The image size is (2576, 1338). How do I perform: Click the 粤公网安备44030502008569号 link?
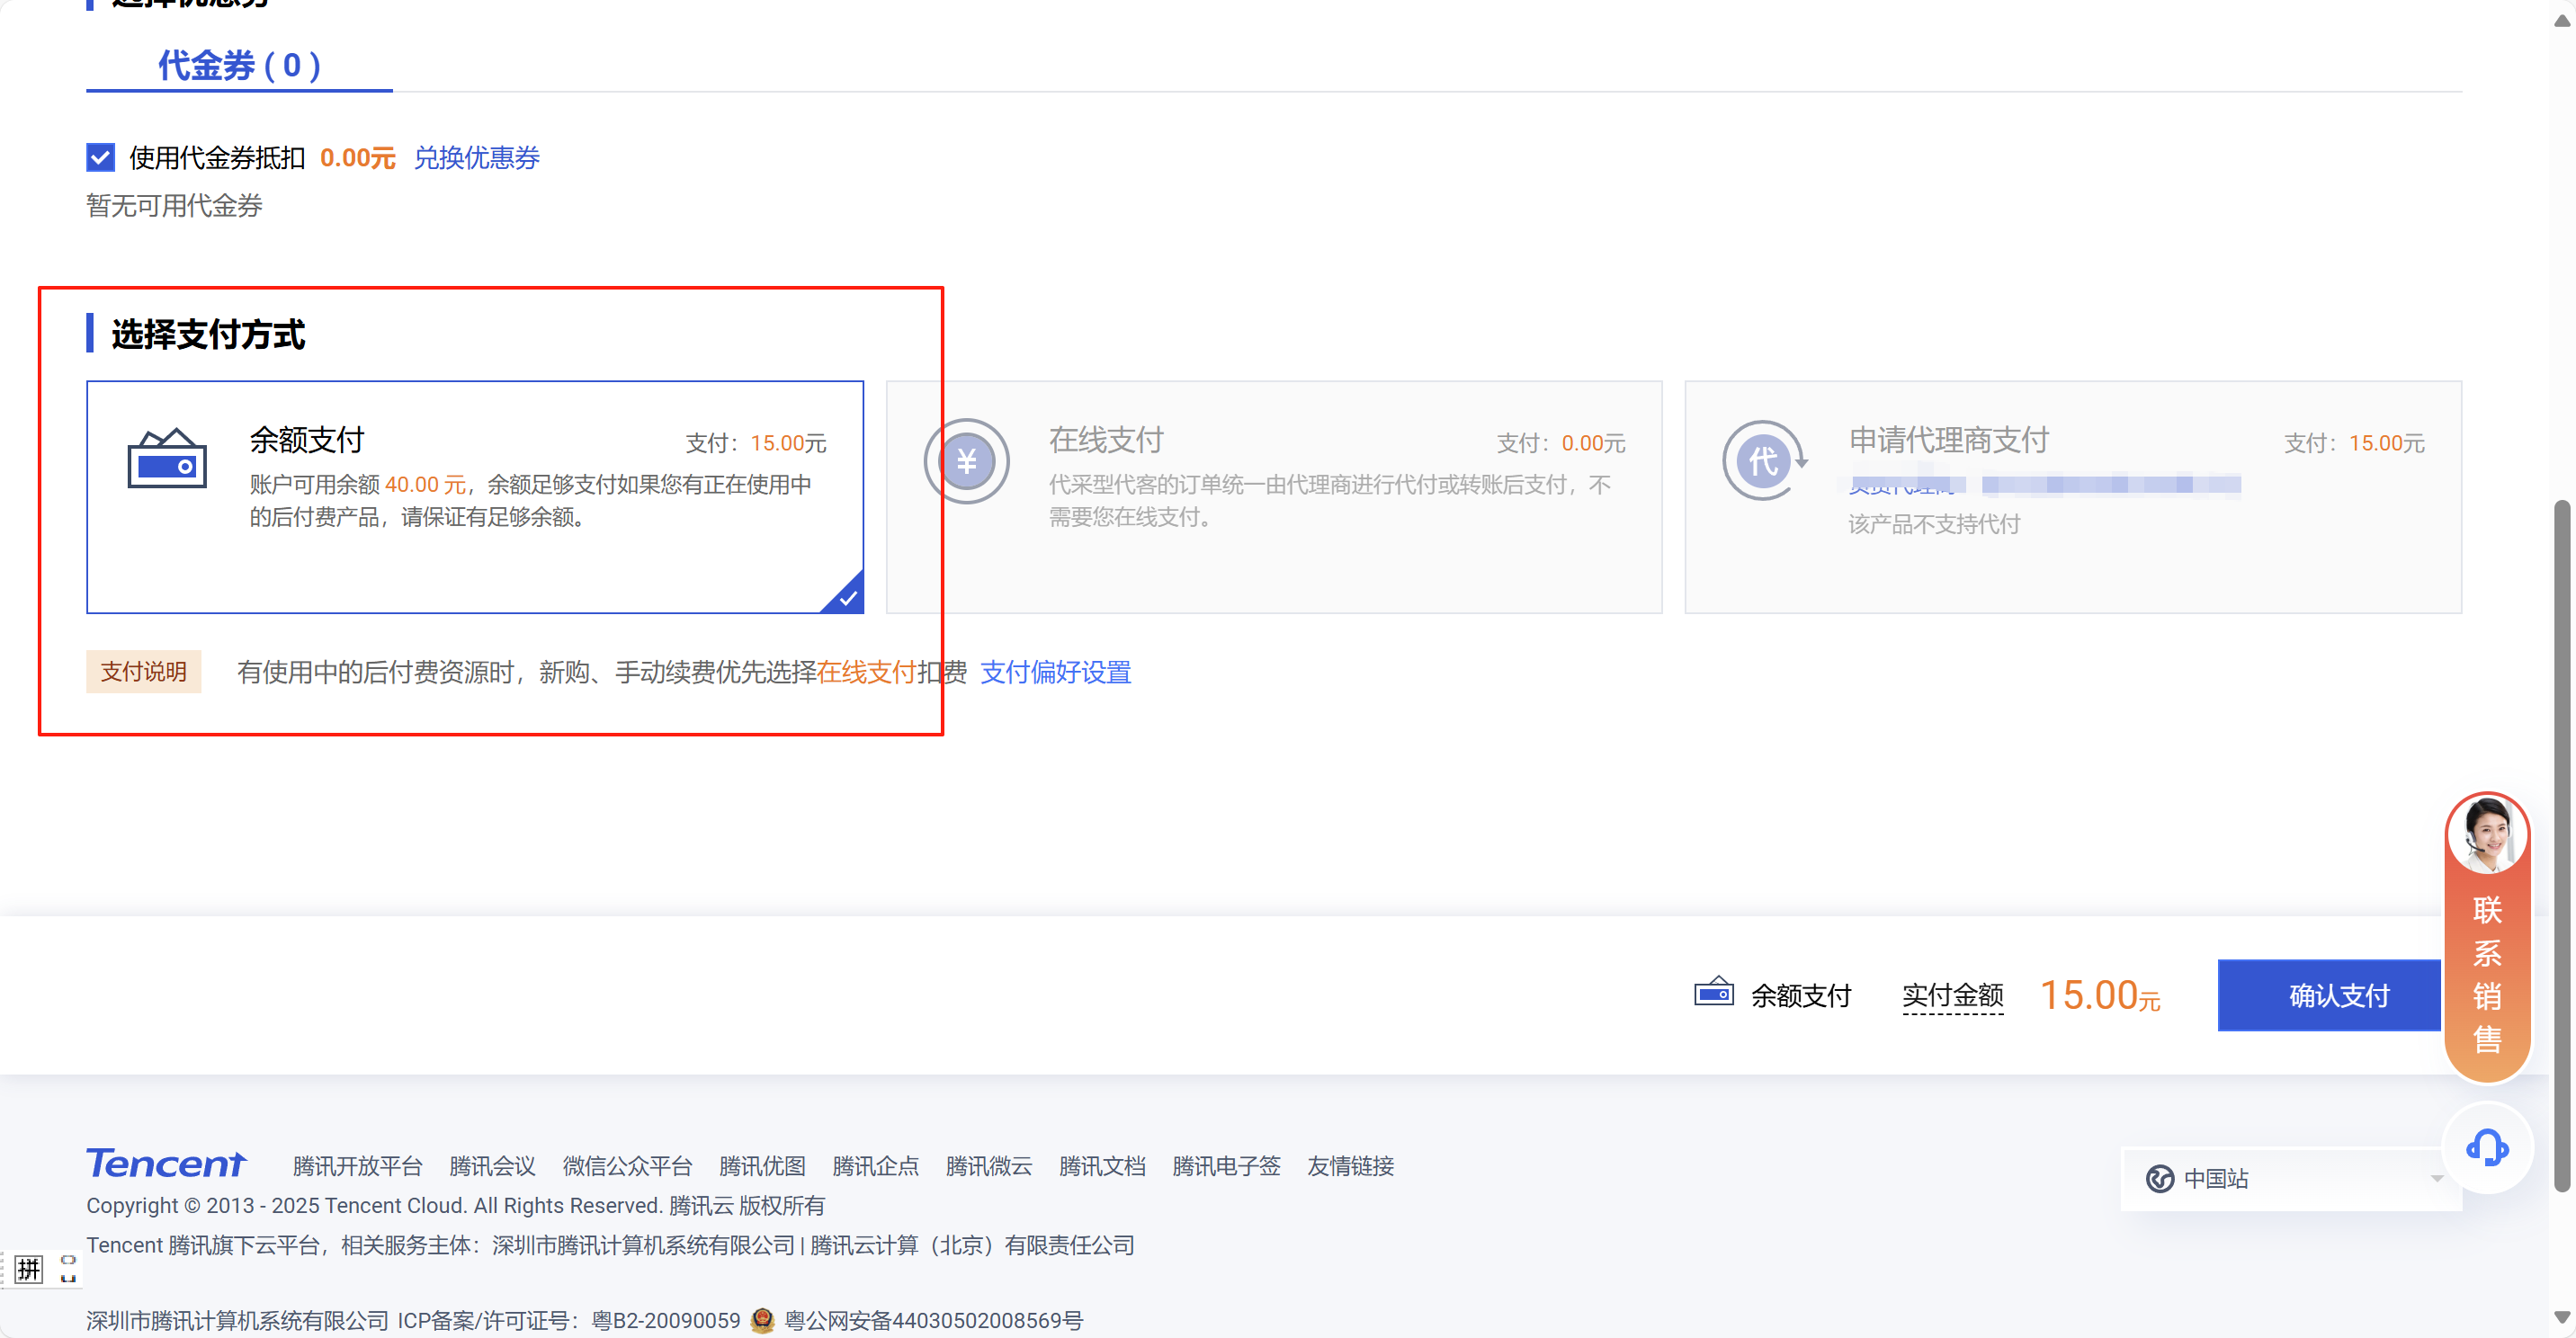pyautogui.click(x=934, y=1321)
